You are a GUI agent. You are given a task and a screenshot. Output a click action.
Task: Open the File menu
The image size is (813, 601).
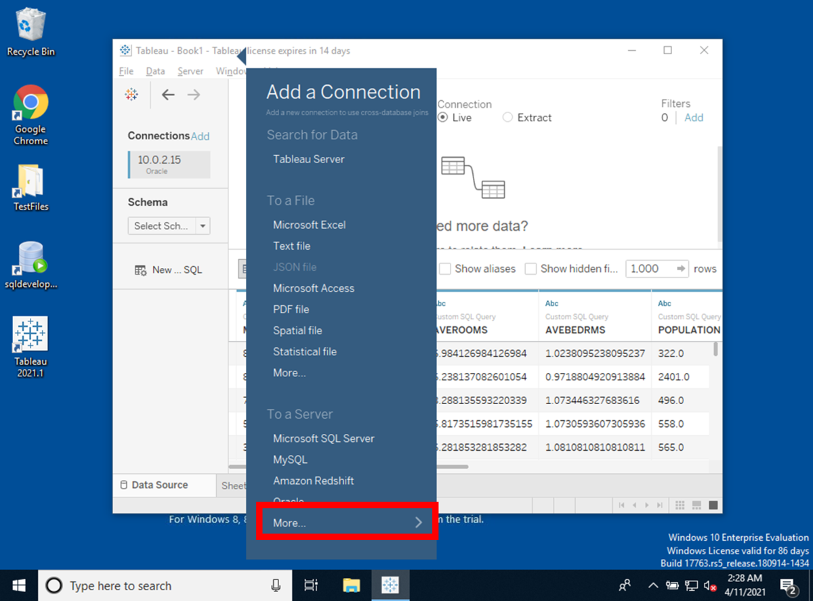pos(126,71)
